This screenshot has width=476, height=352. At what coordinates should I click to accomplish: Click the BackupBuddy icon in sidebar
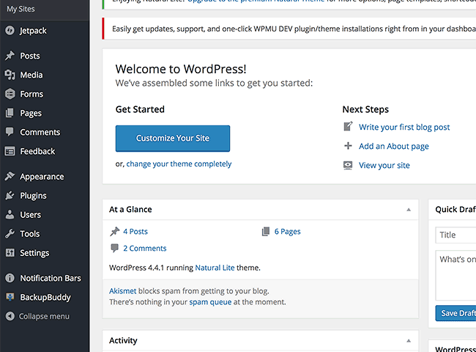pos(10,297)
